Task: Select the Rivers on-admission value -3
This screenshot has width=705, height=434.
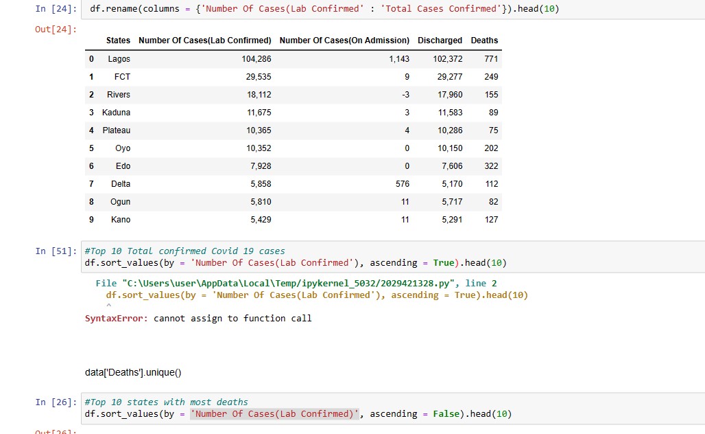Action: 405,95
